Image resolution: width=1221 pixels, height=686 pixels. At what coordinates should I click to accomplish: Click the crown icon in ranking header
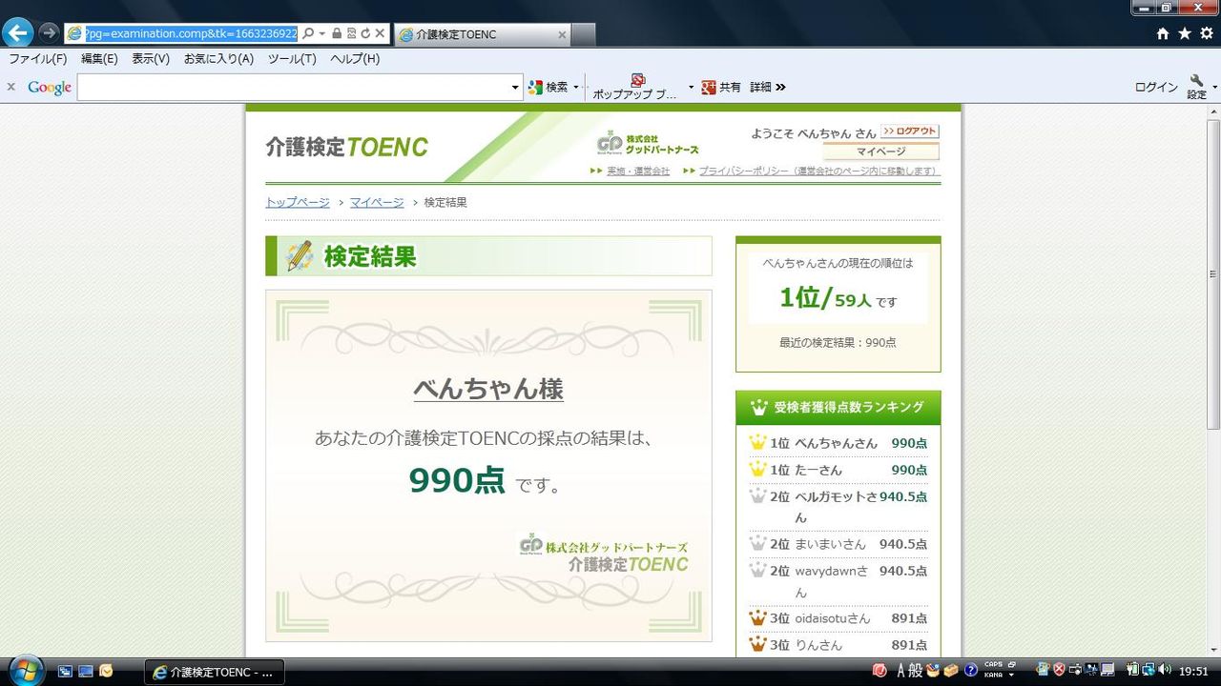coord(758,408)
